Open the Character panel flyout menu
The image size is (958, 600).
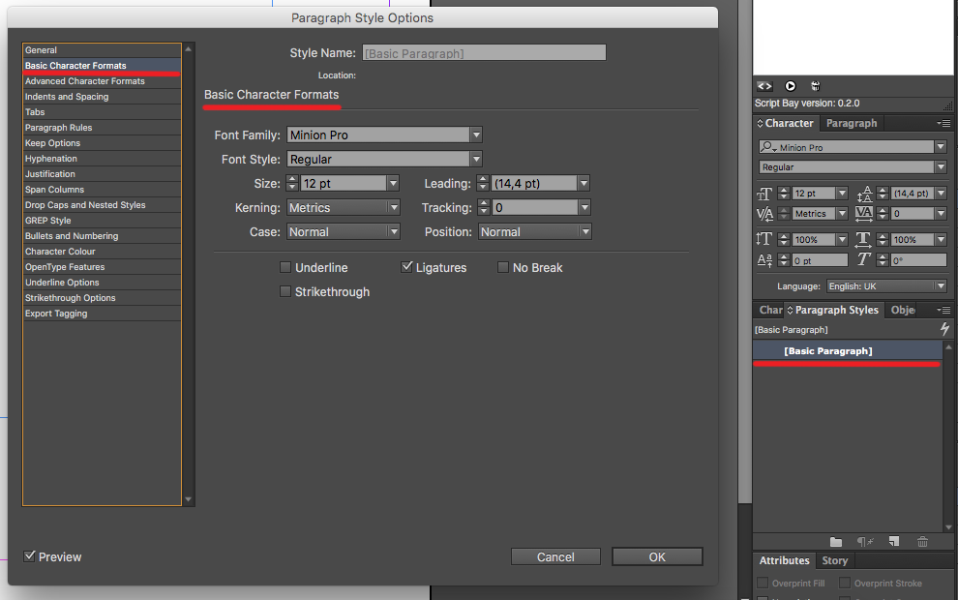943,124
